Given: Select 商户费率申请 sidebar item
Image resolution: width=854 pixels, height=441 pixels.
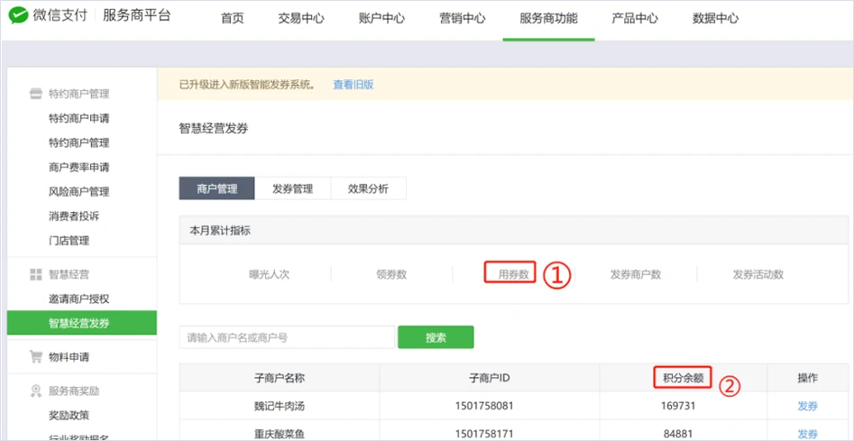Looking at the screenshot, I should pos(79,167).
